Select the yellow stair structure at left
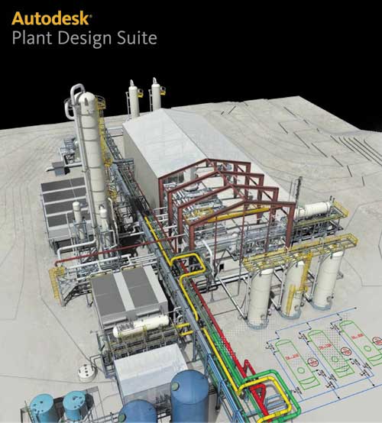382x423 pixels. (x=57, y=283)
